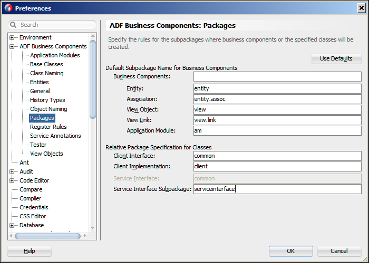This screenshot has width=369, height=263.
Task: Select Credentials tree item
Action: [x=34, y=207]
